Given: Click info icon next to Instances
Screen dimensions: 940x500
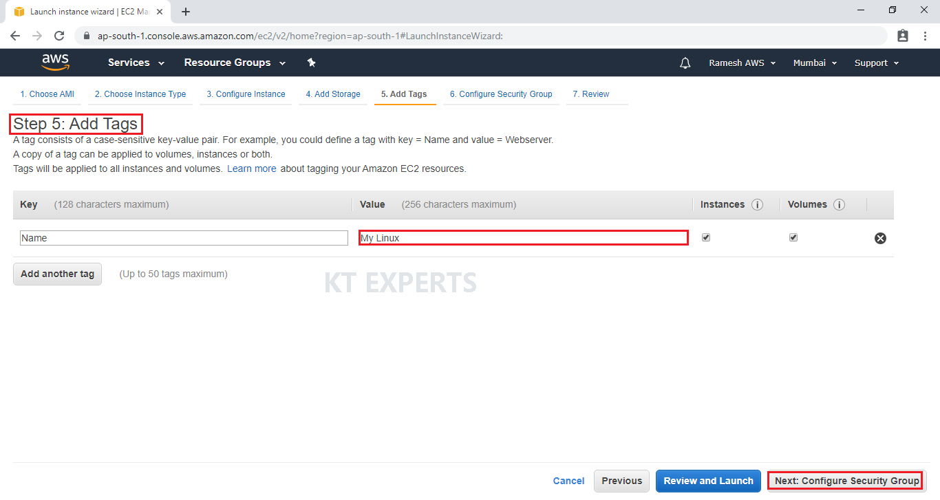Looking at the screenshot, I should coord(757,205).
